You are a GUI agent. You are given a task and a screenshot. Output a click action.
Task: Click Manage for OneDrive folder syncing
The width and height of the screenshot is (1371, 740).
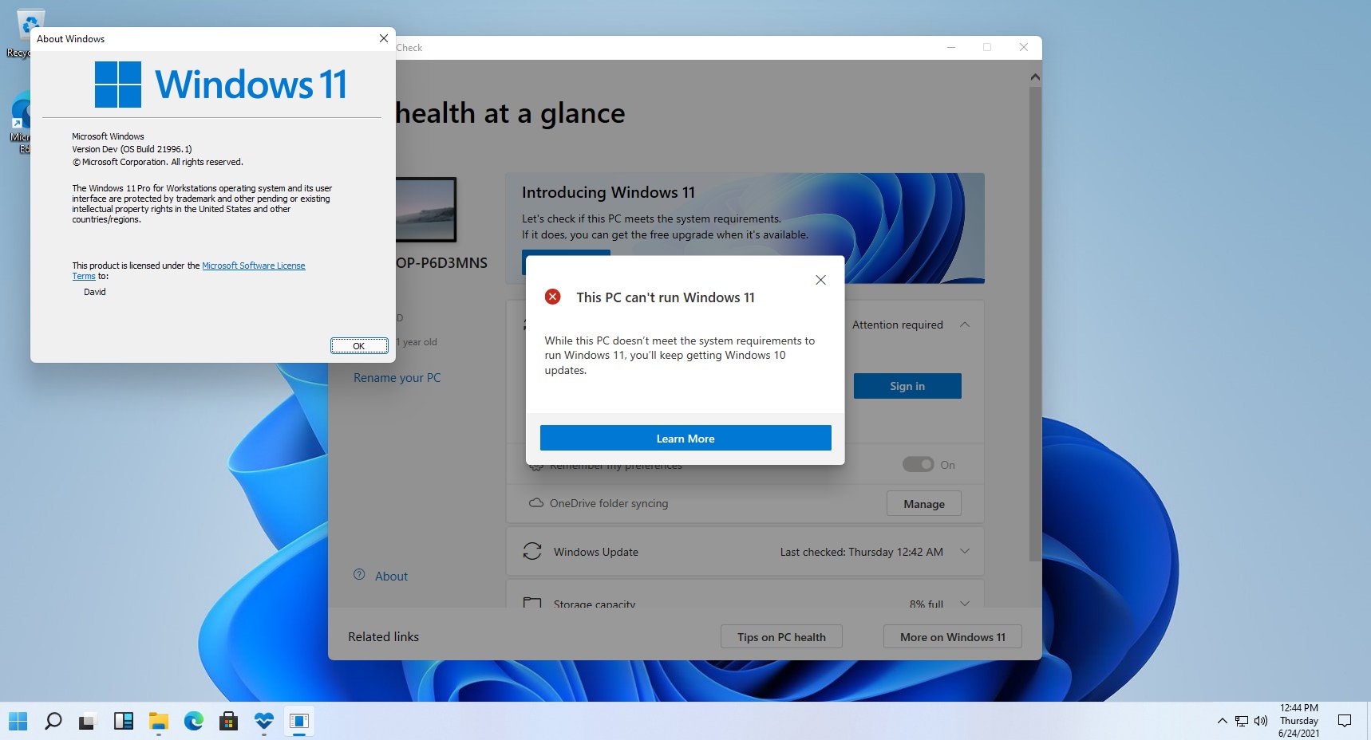point(924,504)
